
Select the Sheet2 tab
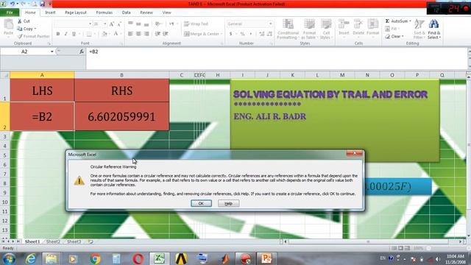(x=53, y=241)
